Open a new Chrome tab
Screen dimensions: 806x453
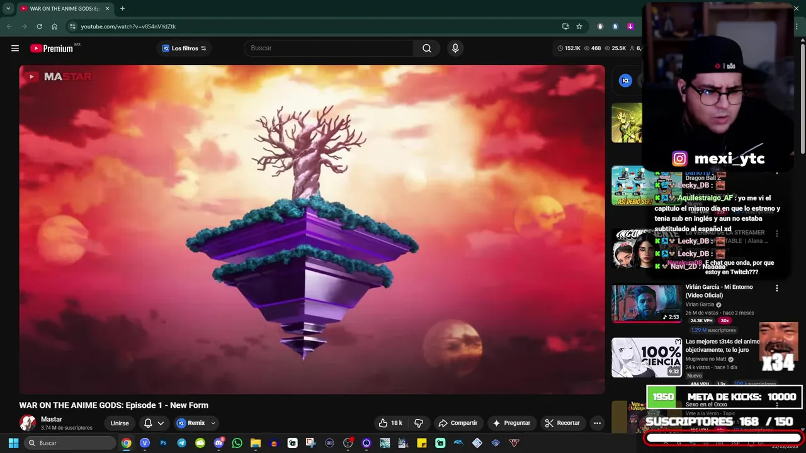click(x=122, y=9)
